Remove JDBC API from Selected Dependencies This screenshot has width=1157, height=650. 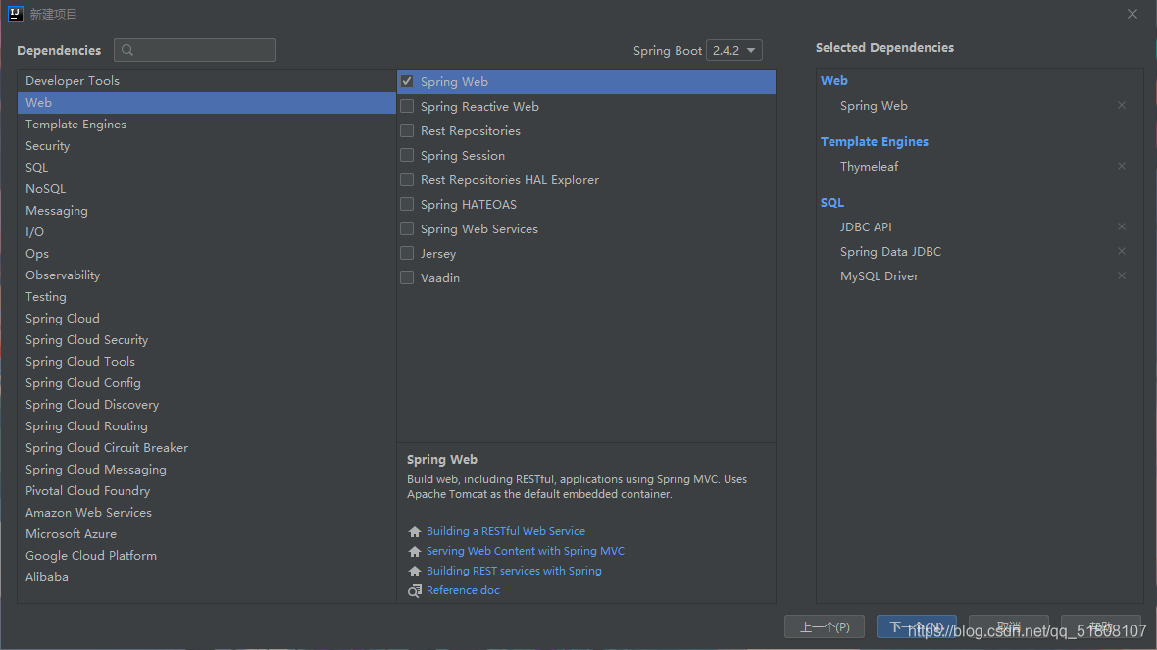click(1121, 226)
